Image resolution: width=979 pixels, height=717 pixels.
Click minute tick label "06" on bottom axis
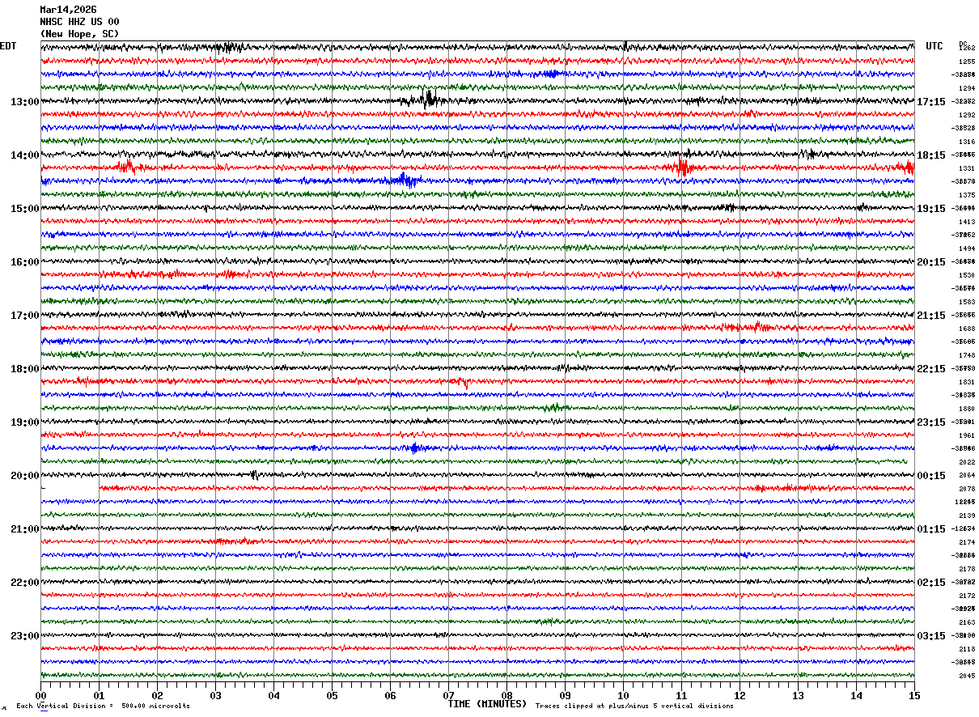coord(390,695)
